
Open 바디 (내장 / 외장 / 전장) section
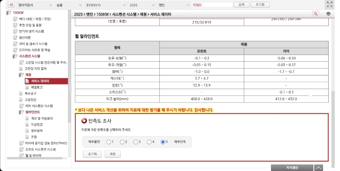(35, 19)
